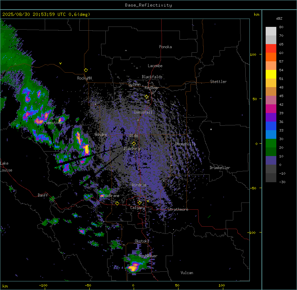Select the Okotoks label

[142, 241]
